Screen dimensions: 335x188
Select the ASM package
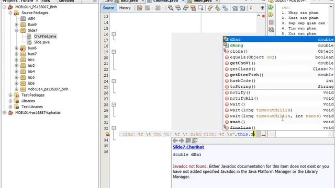click(31, 19)
